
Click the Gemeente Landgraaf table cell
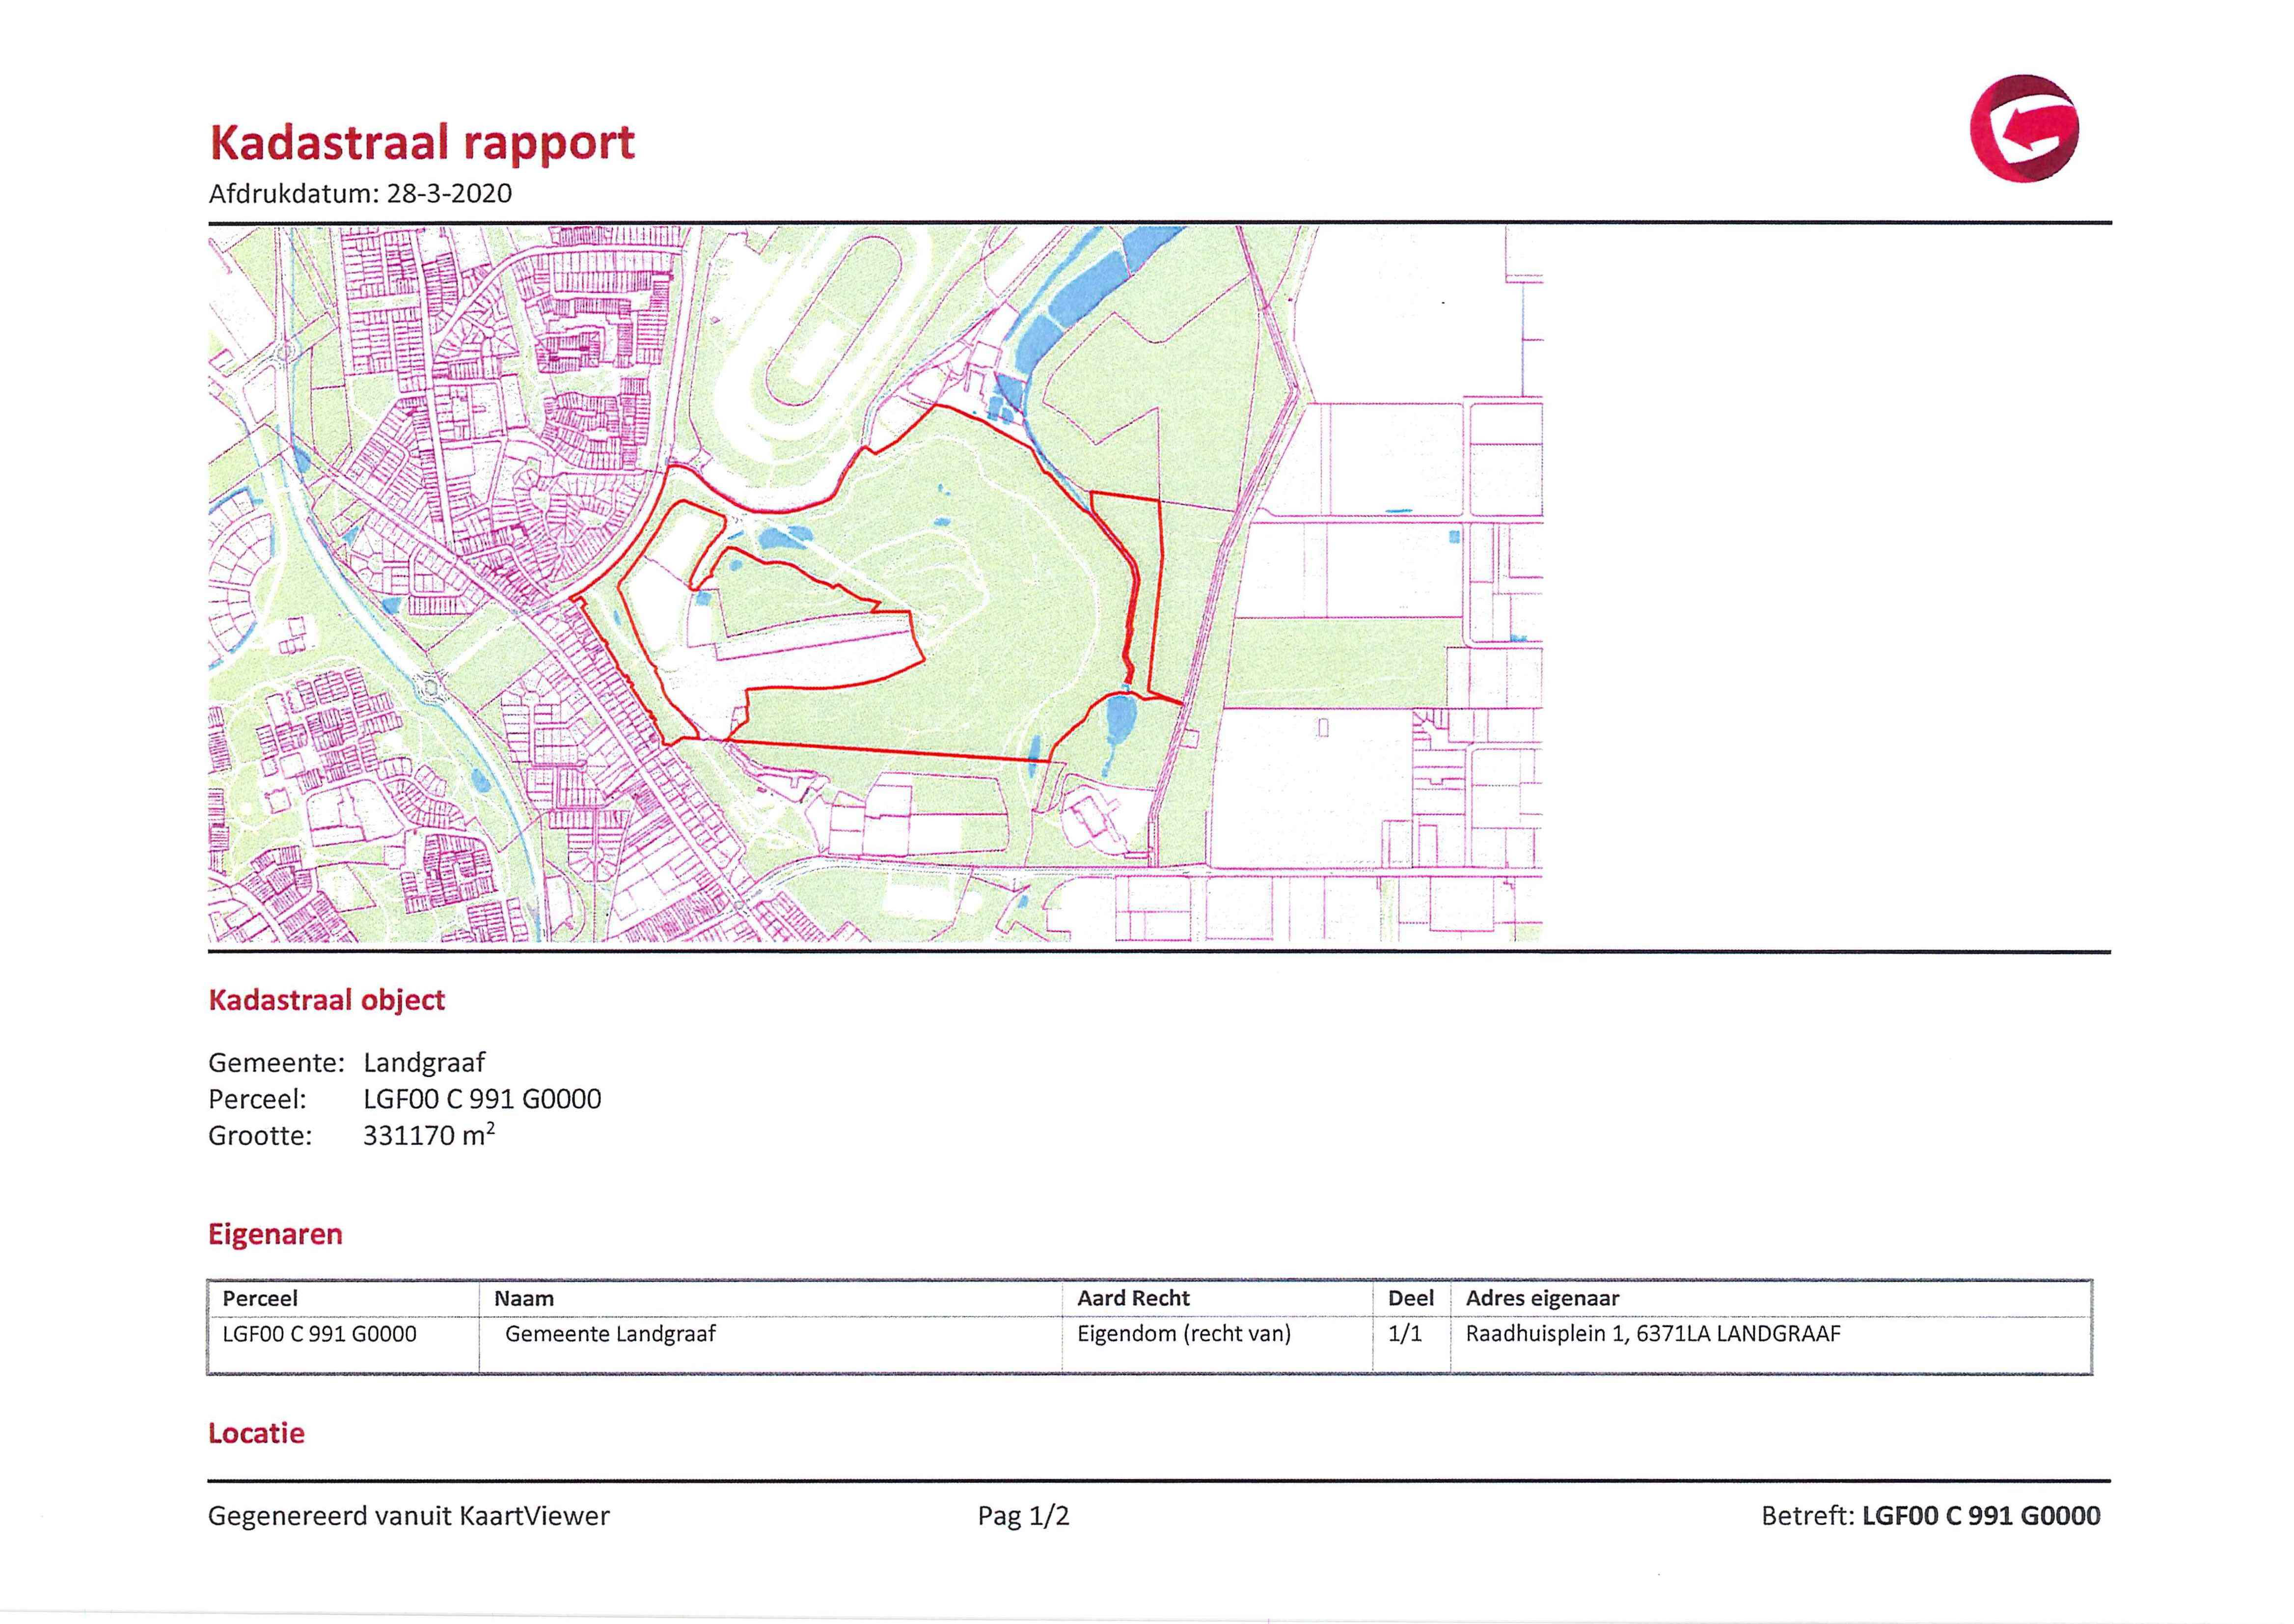[611, 1333]
